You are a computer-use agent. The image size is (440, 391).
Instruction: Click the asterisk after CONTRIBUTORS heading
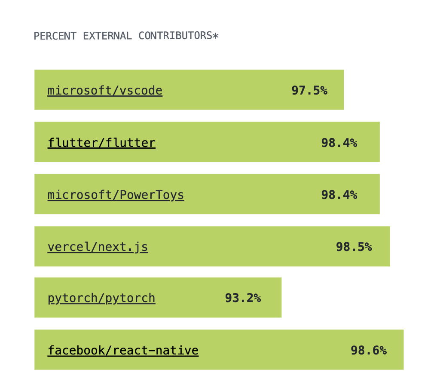(x=216, y=36)
